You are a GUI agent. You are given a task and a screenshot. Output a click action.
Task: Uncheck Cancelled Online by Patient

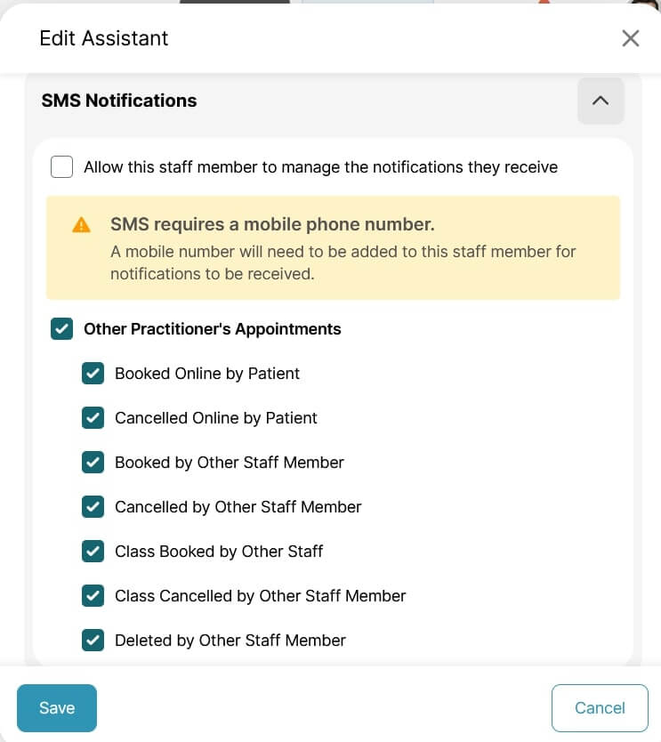point(93,418)
